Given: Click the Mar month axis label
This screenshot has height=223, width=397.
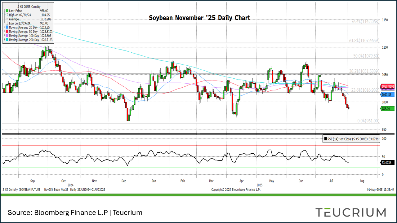Looking at the screenshot, I should point(211,181).
